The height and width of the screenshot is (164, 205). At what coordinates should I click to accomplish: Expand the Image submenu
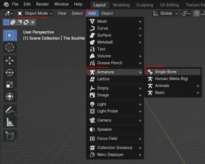[x=115, y=95]
